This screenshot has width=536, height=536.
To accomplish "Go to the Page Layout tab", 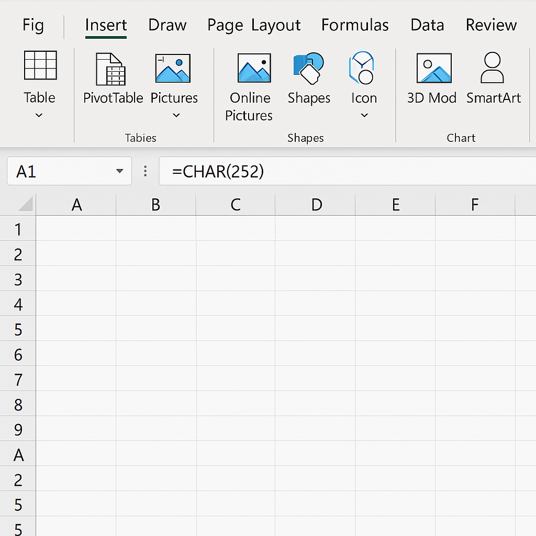I will click(x=254, y=25).
